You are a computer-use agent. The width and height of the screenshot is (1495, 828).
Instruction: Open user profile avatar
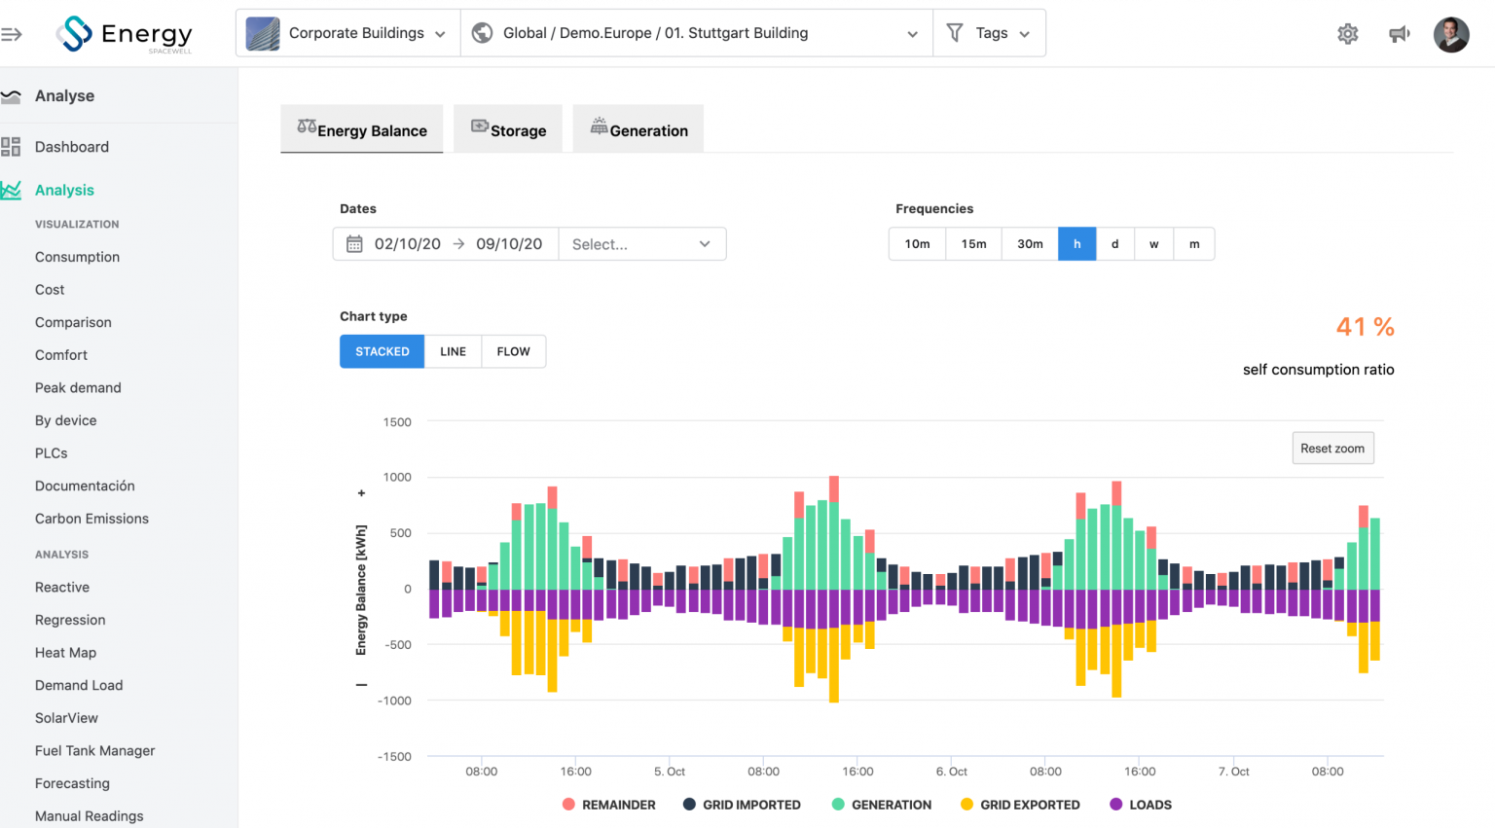(1451, 34)
